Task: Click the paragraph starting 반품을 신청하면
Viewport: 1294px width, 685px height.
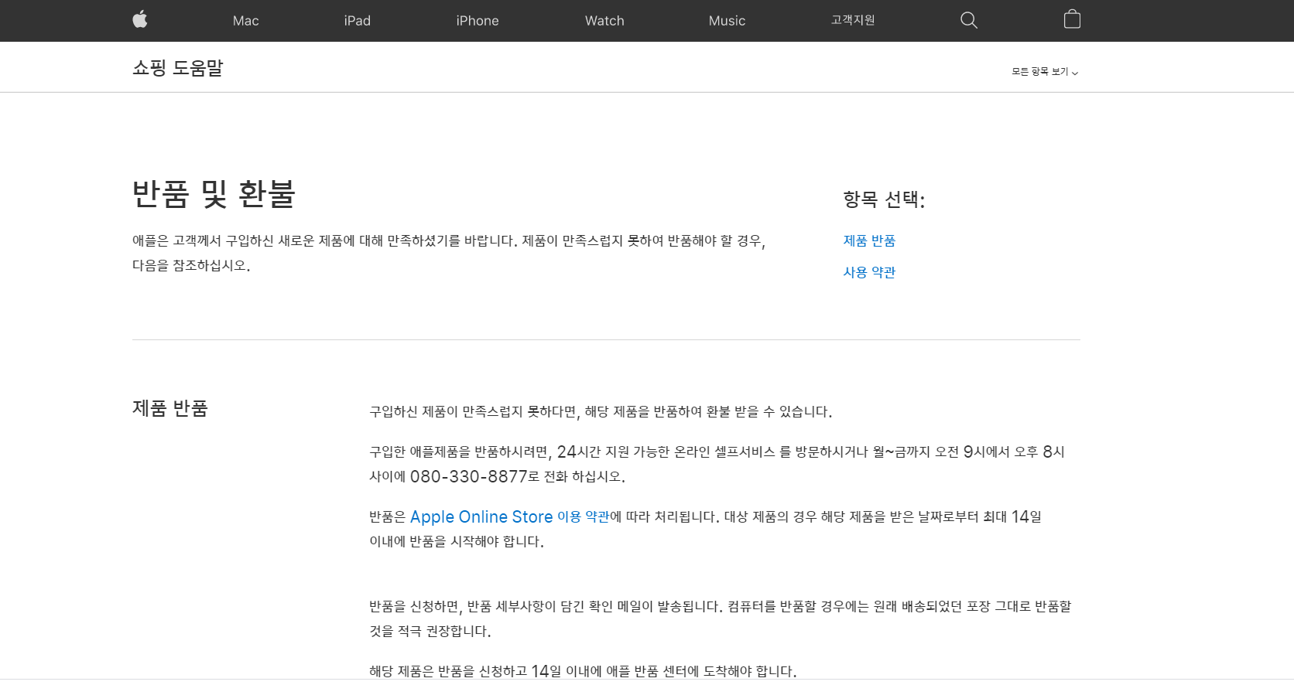Action: click(x=721, y=619)
